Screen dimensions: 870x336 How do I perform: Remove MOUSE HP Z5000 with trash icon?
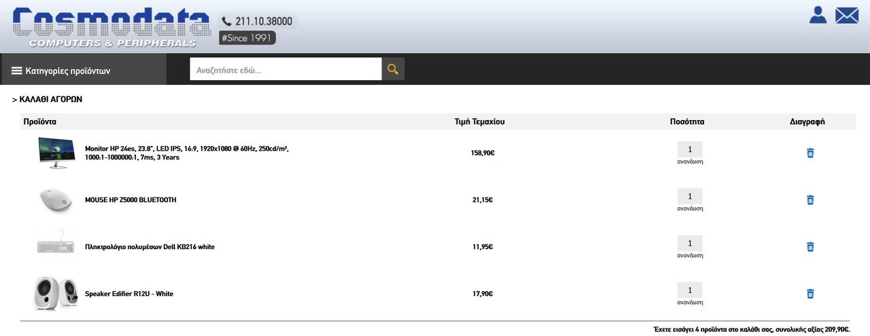[810, 200]
